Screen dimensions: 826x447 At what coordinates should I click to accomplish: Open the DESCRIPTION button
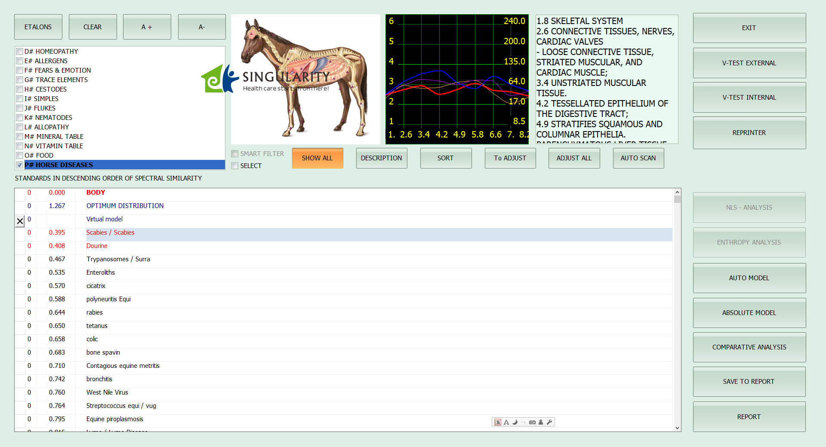click(x=382, y=158)
